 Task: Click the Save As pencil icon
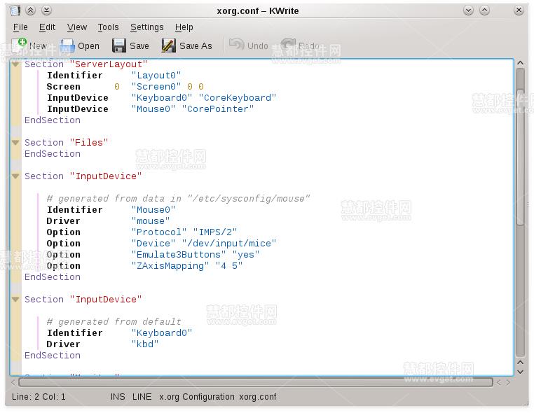tap(169, 45)
